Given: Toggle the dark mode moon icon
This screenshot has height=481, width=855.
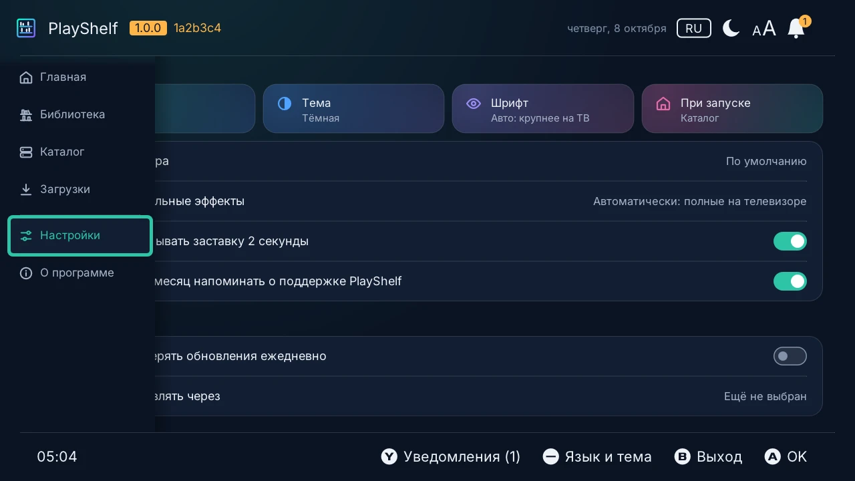Looking at the screenshot, I should [x=731, y=28].
